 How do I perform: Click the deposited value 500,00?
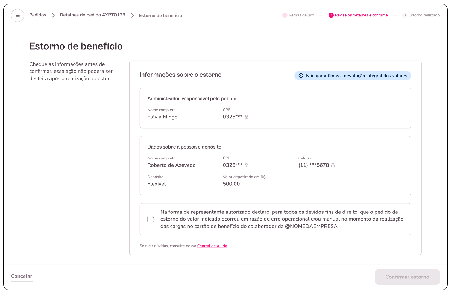pyautogui.click(x=231, y=184)
